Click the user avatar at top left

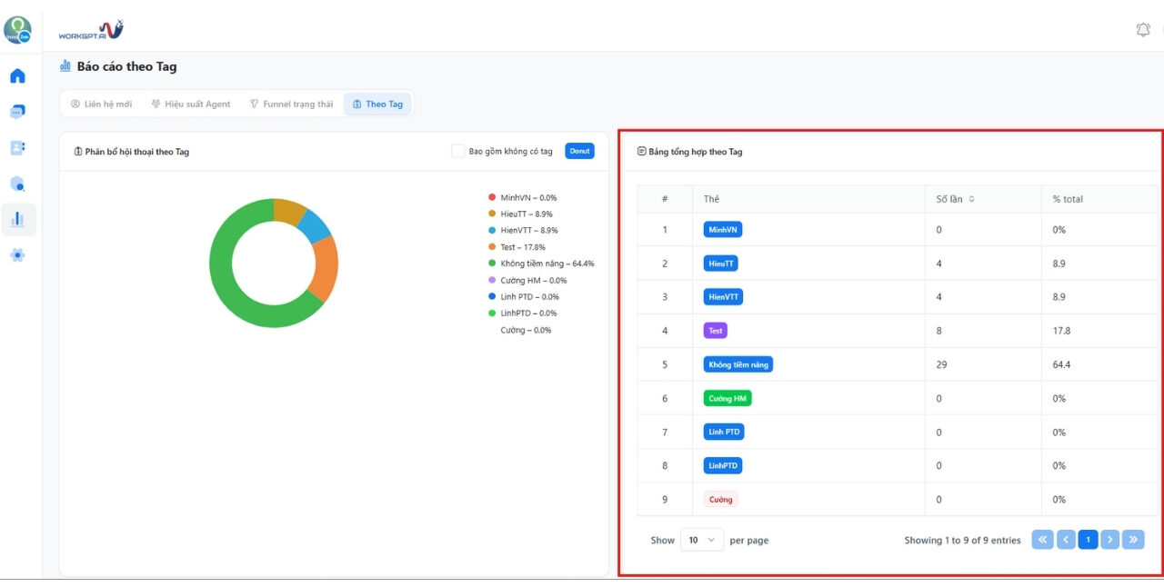[x=17, y=30]
